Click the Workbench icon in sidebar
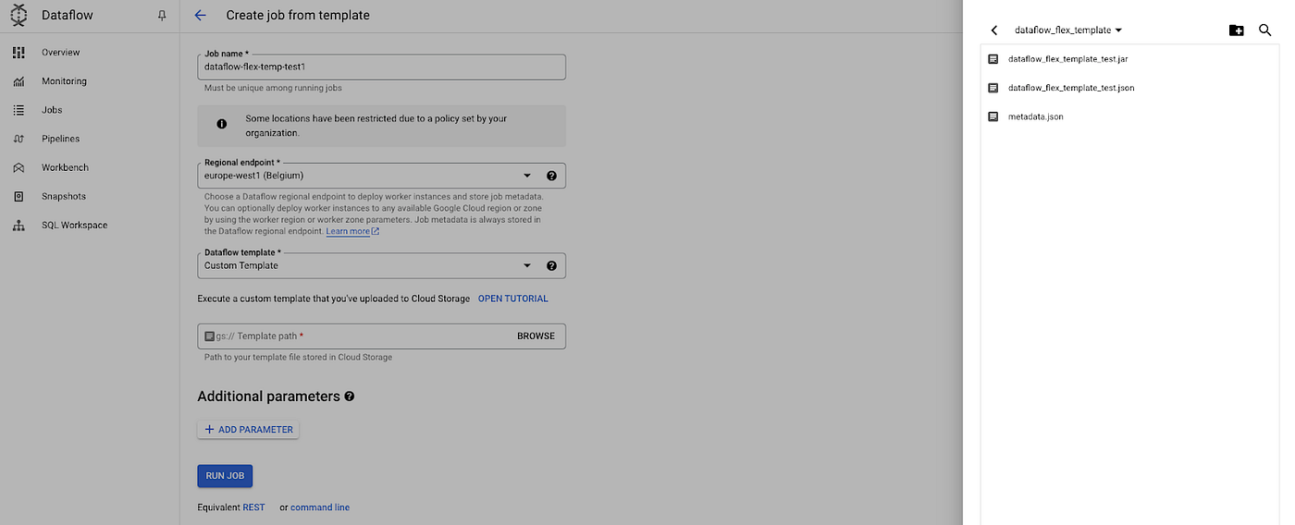The height and width of the screenshot is (525, 1295). (18, 167)
